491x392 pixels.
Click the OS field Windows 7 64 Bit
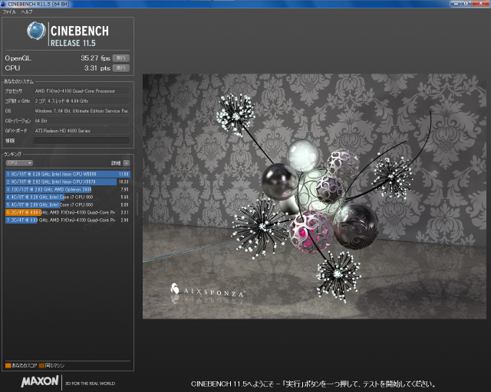81,111
